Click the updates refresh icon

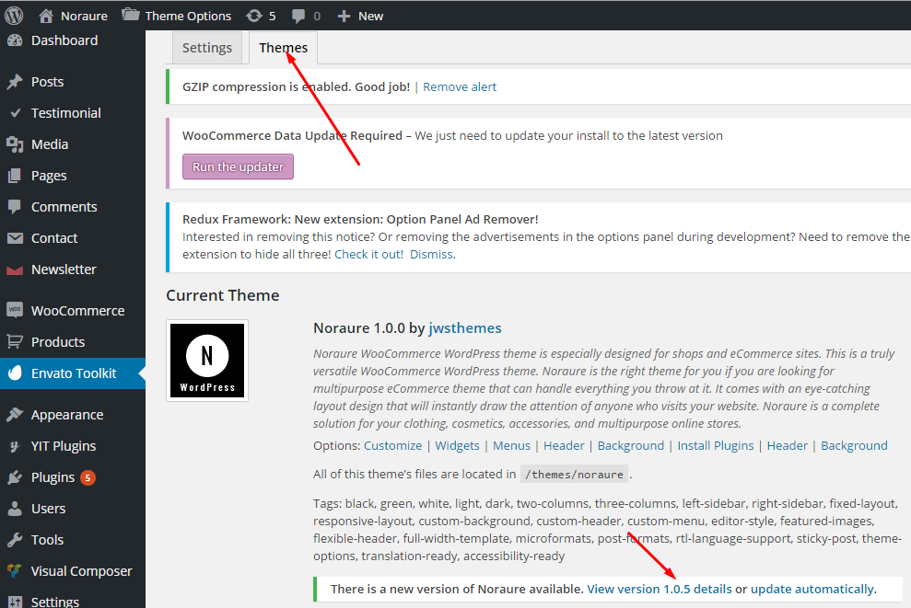pos(254,16)
